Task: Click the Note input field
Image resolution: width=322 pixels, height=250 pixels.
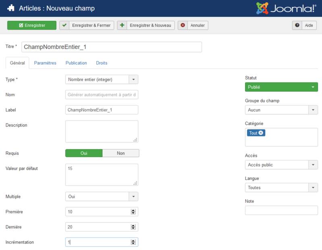Action: [281, 210]
